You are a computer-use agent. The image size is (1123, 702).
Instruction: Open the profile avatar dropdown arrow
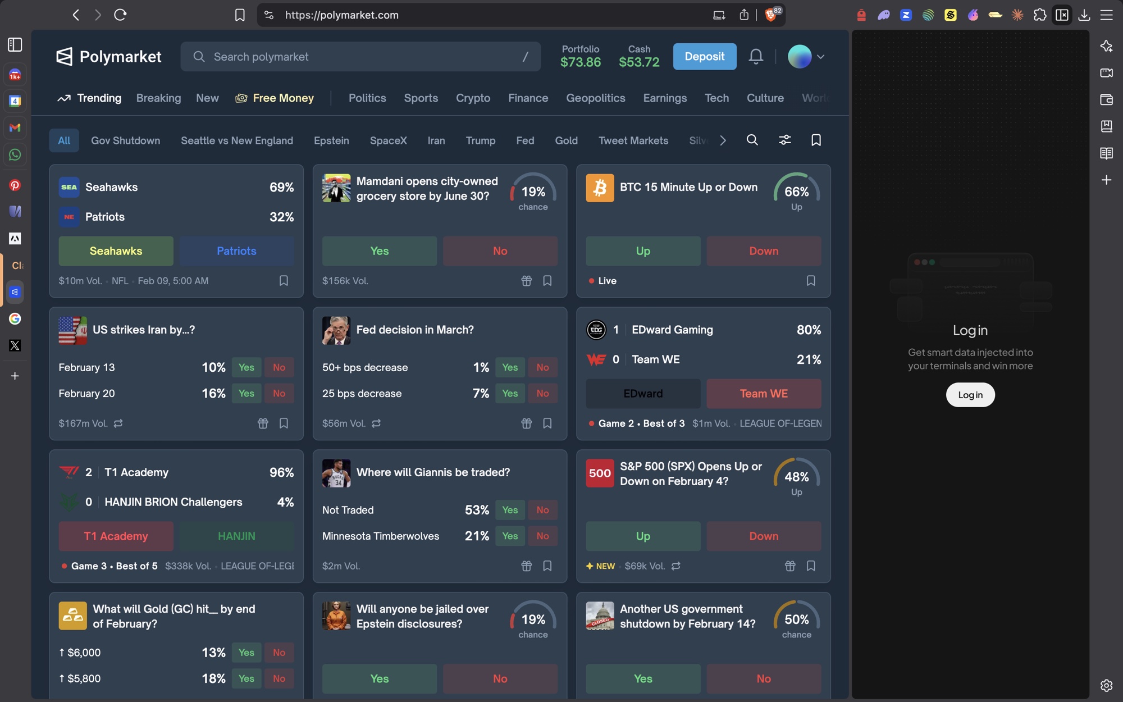tap(820, 57)
